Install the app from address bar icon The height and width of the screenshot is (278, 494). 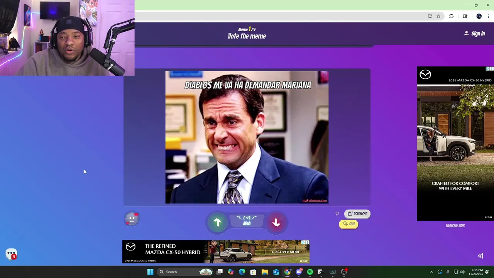(430, 16)
